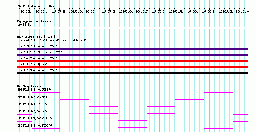Open variant nsv6599077 (Sedlazeck2020) label

point(40,52)
